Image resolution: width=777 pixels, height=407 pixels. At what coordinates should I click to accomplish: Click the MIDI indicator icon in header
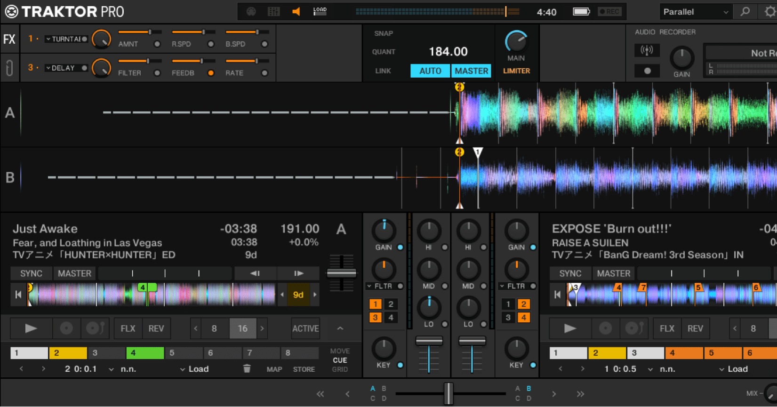pyautogui.click(x=251, y=11)
